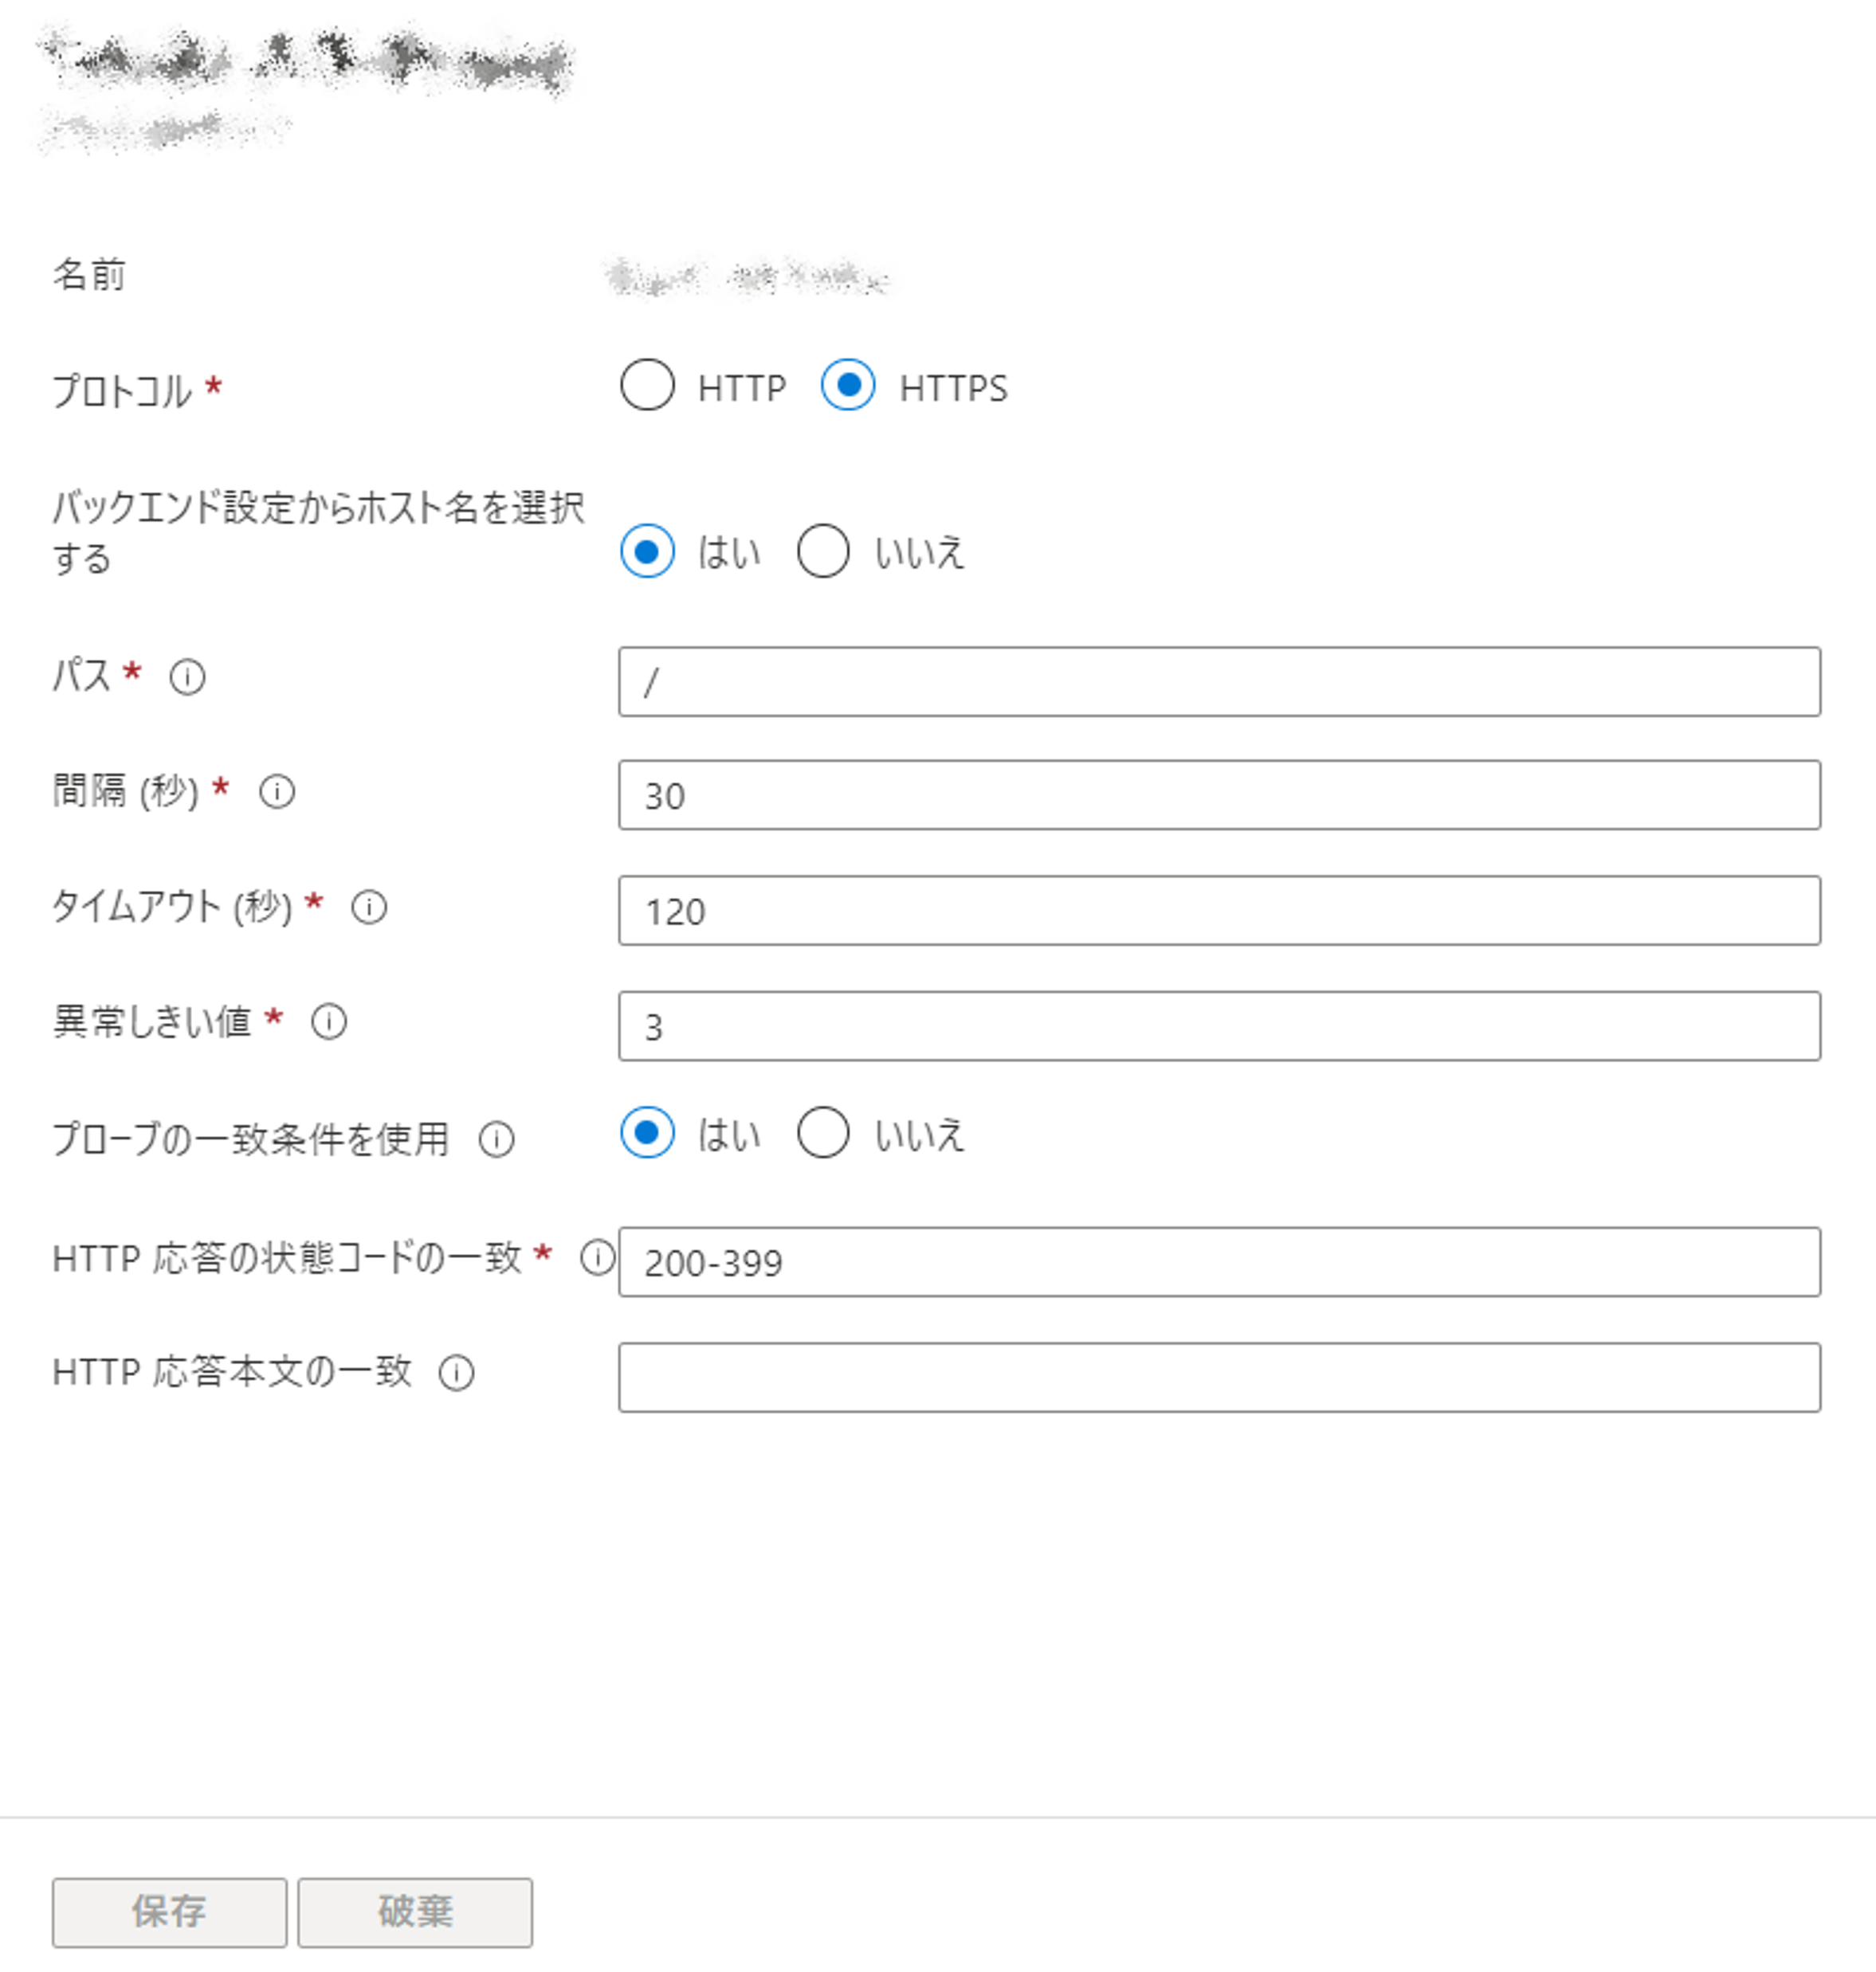Click into the パス input field

tap(1219, 681)
